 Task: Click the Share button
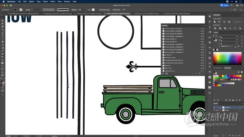pos(224,5)
